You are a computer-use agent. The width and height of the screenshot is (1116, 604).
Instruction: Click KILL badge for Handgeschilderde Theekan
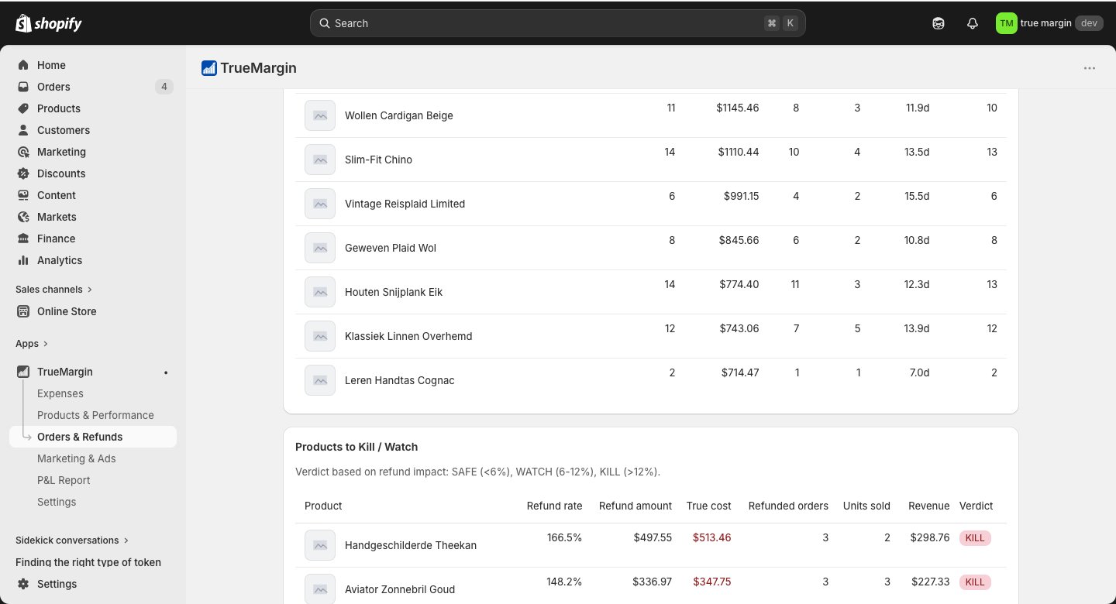click(x=975, y=537)
